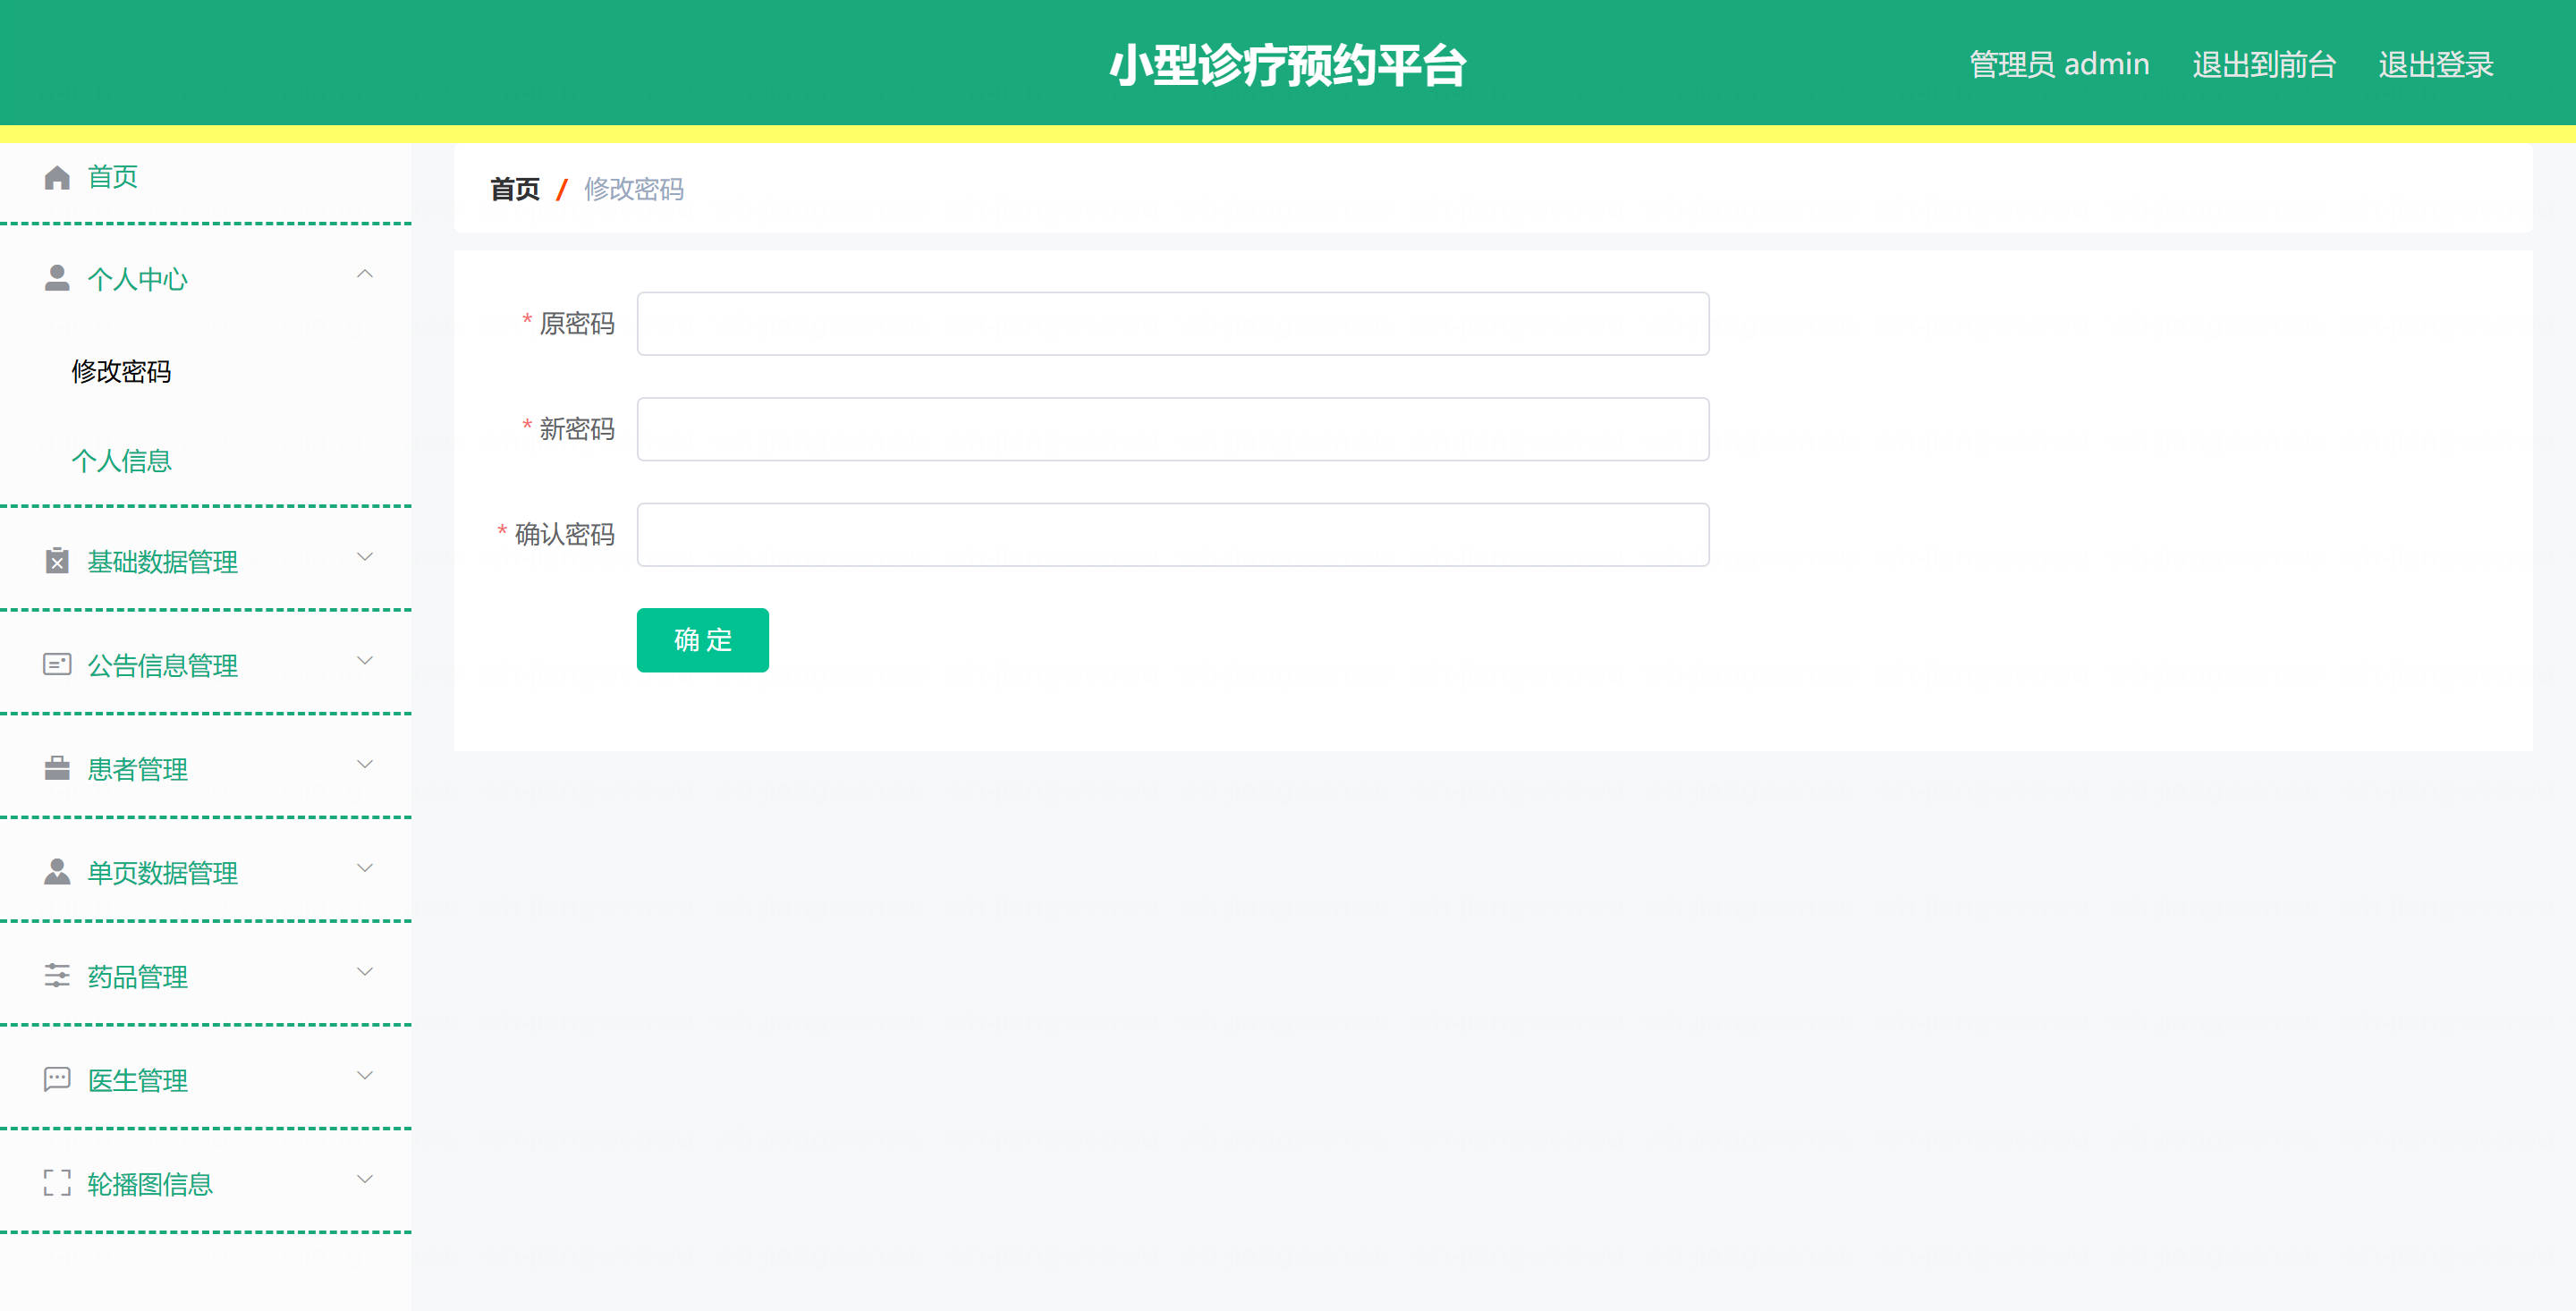Open the 轮播图信息 menu label

coord(150,1185)
